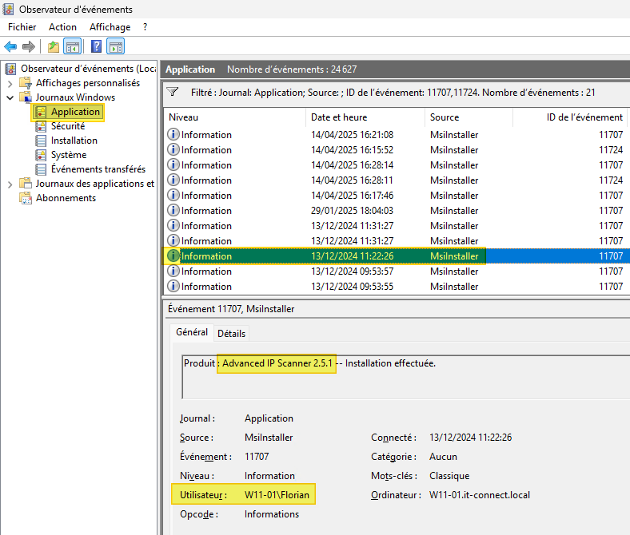Screen dimensions: 630x535
Task: Toggle the Action pane show/hide icon
Action: point(116,46)
